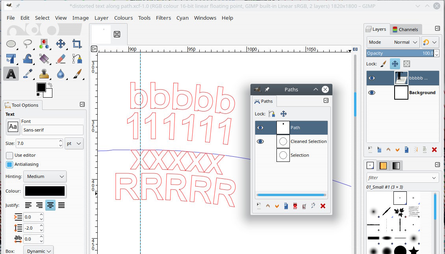Duplicate layer icon in Layers panel

point(407,150)
